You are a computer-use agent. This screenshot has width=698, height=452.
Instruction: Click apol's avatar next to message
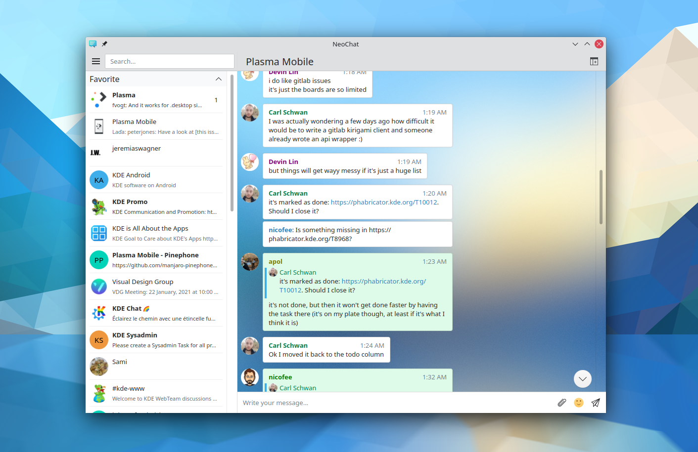point(250,262)
